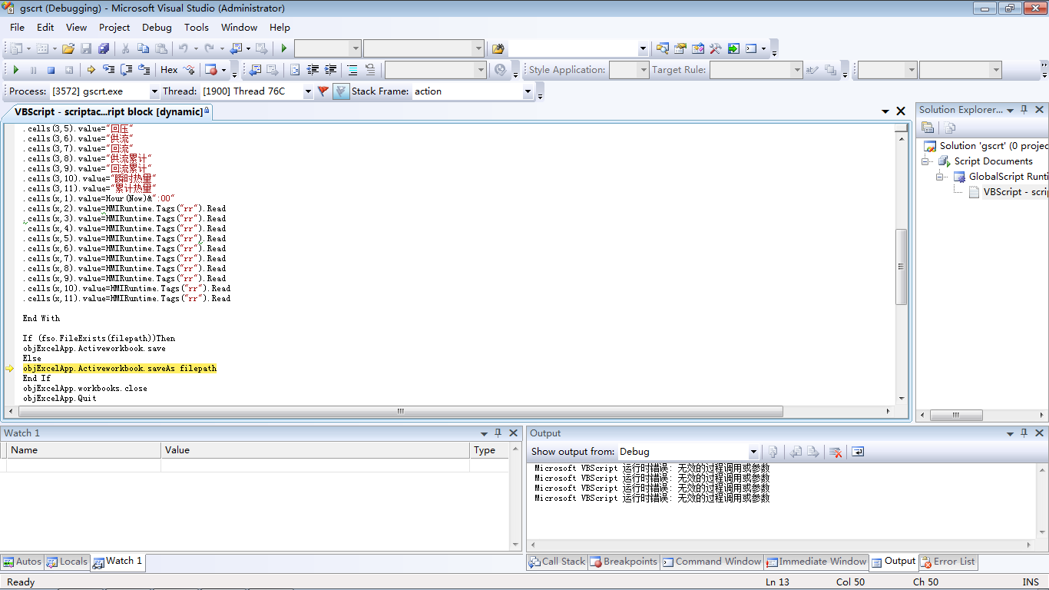Click the Step Into icon

tap(108, 70)
